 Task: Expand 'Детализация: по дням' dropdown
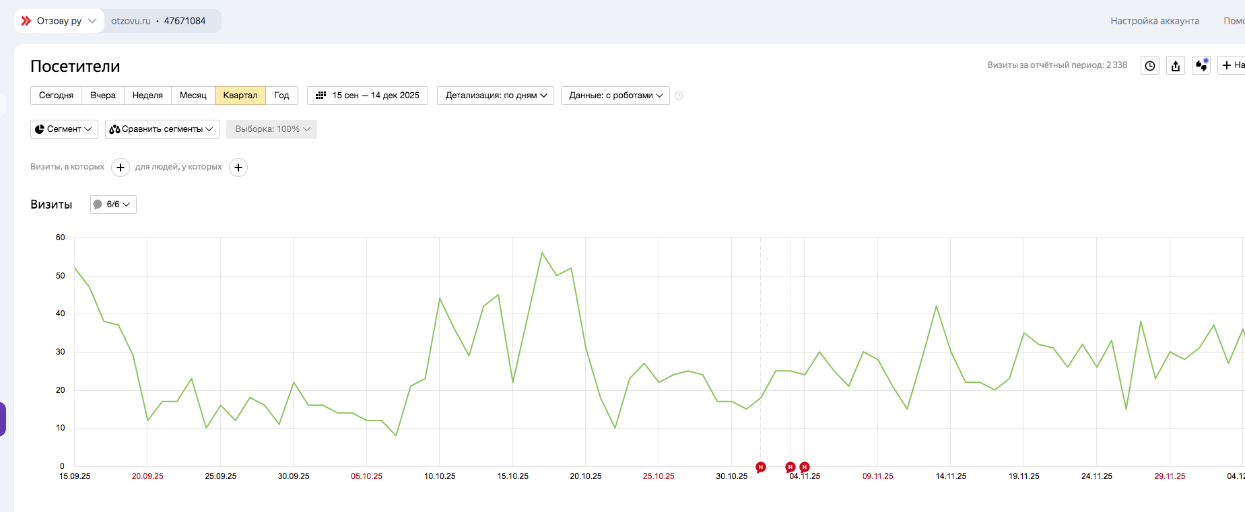[496, 96]
